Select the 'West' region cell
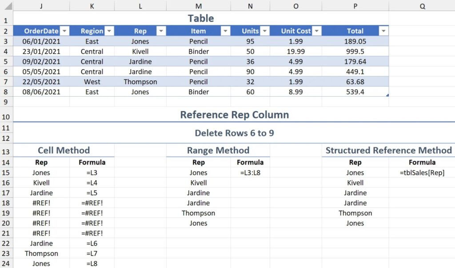Screen dimensions: 455x268 coord(92,82)
